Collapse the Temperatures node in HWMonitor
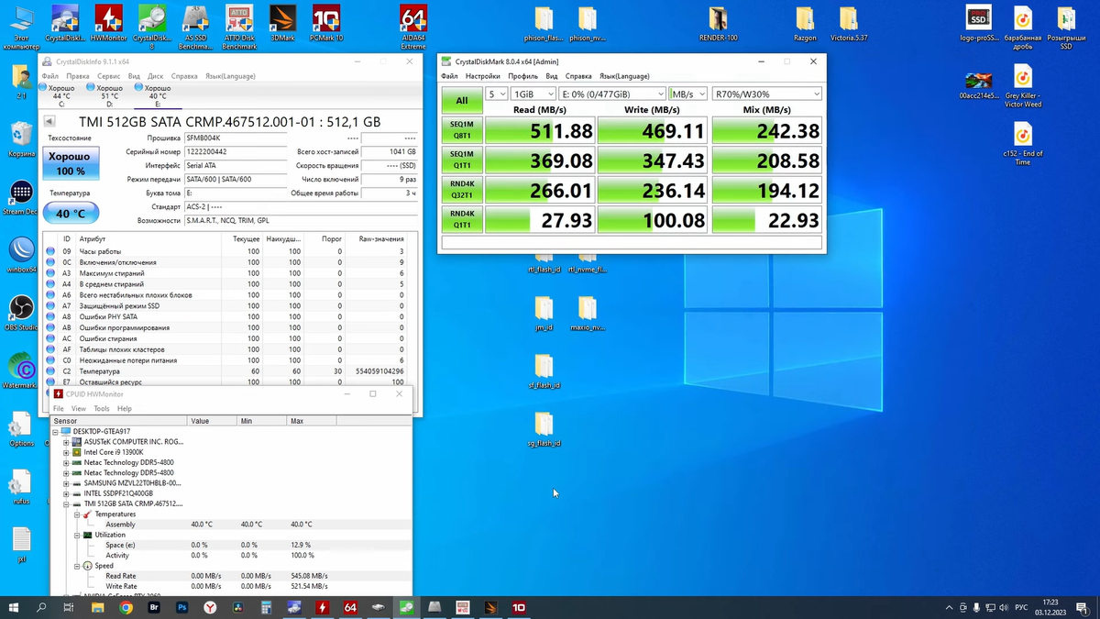Viewport: 1100px width, 619px height. click(x=77, y=514)
